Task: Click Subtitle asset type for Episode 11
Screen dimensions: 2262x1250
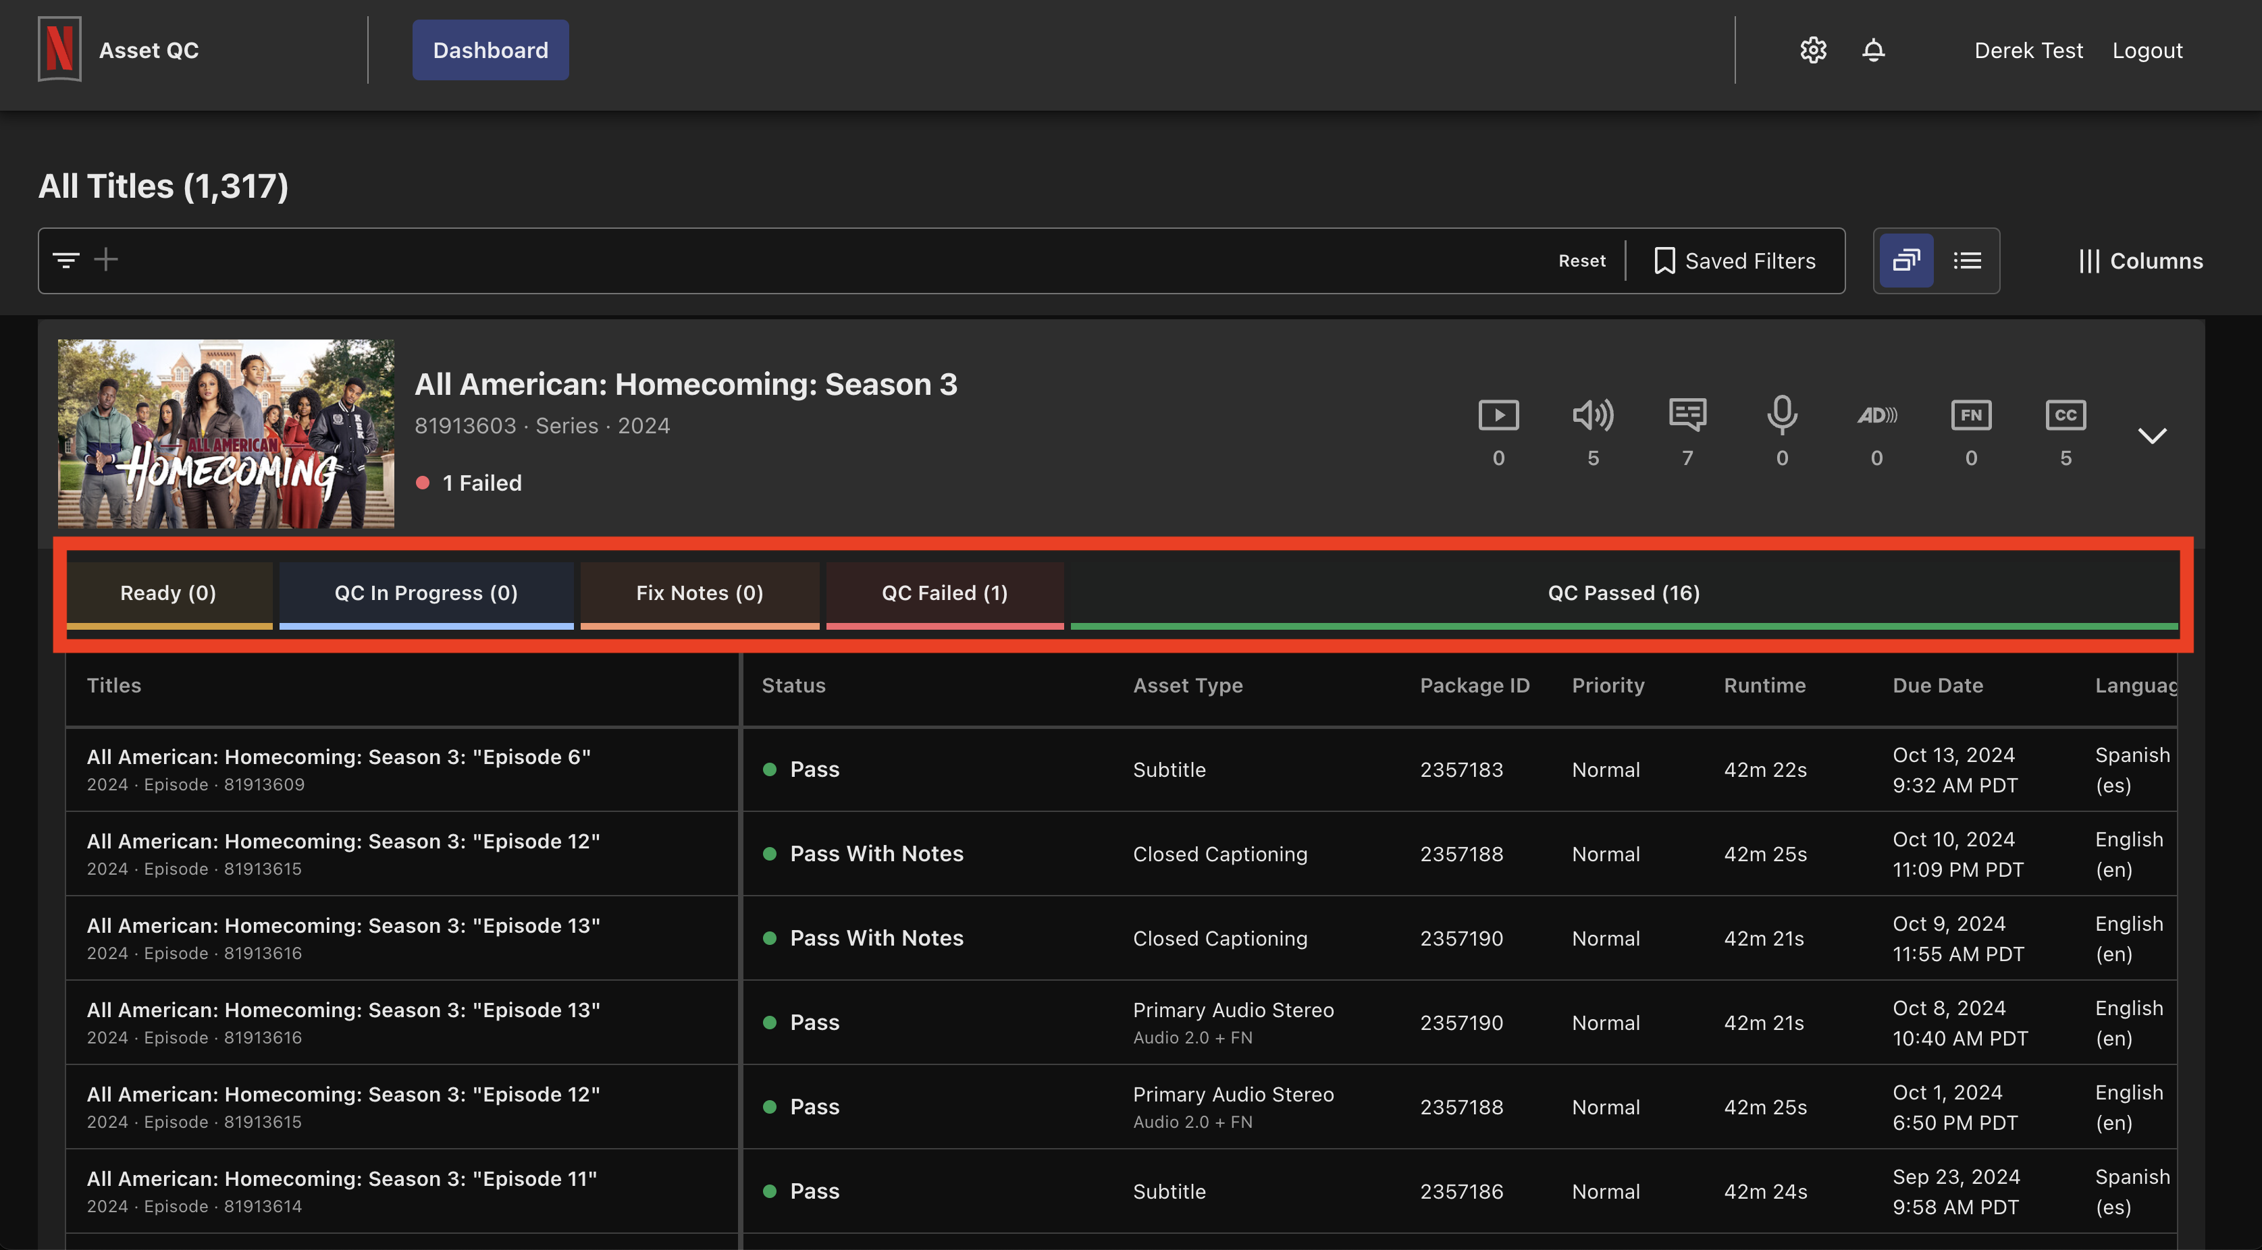Action: point(1169,1191)
